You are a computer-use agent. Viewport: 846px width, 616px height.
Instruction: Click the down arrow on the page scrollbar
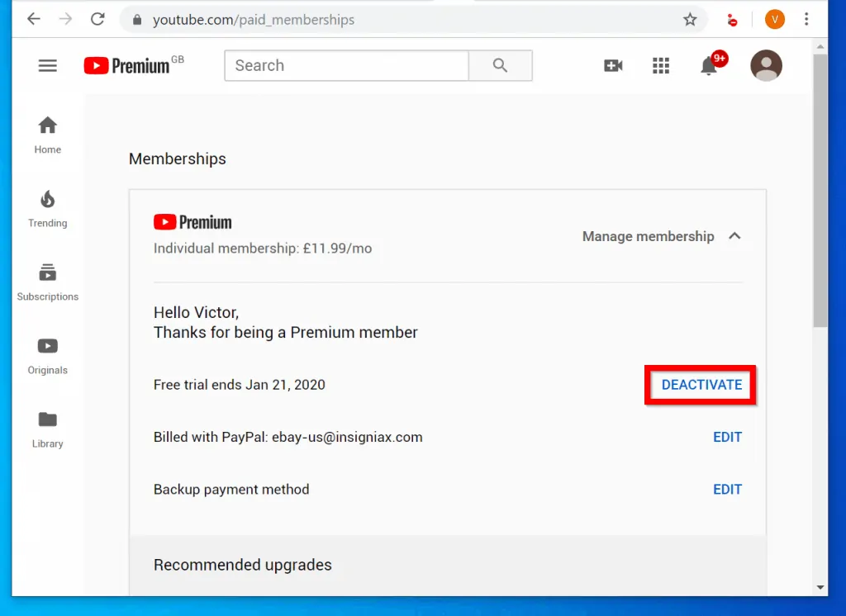(820, 588)
